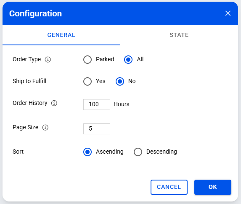Switch to the STATE tab
Screen dimensions: 241x204
179,35
